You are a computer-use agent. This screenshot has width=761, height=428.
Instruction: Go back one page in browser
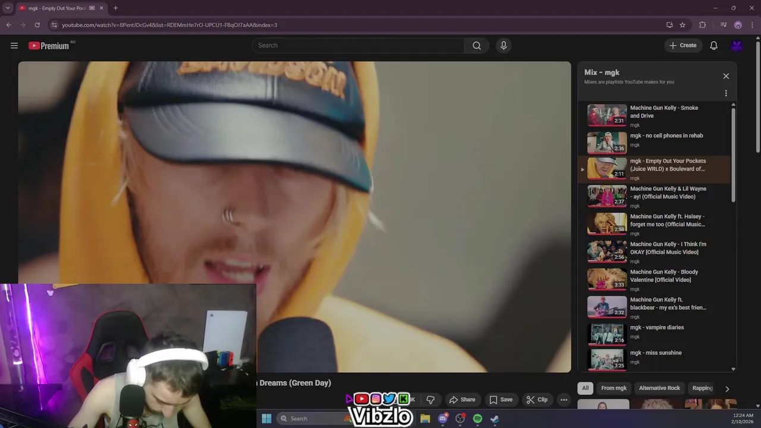pyautogui.click(x=8, y=25)
